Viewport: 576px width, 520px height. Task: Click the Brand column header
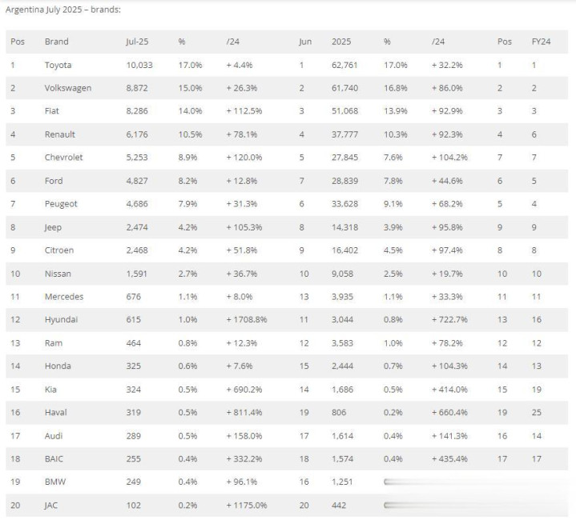(x=56, y=42)
